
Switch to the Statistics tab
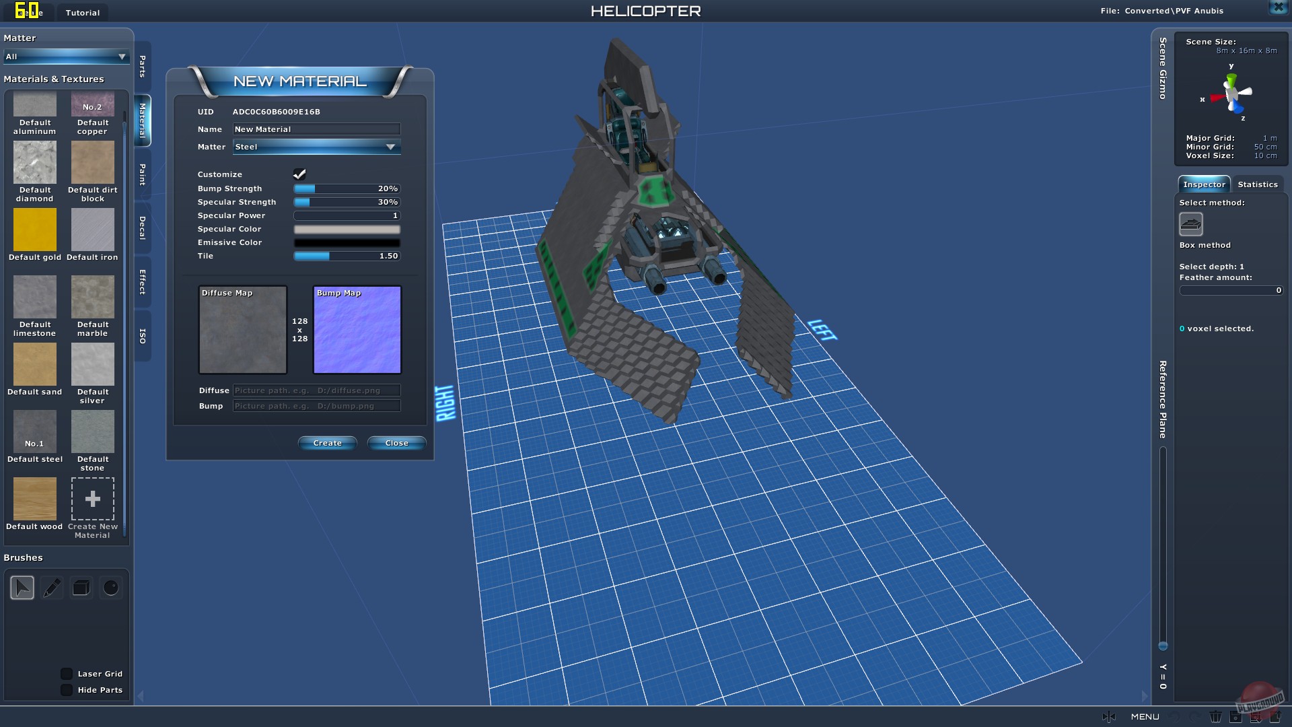(x=1257, y=184)
